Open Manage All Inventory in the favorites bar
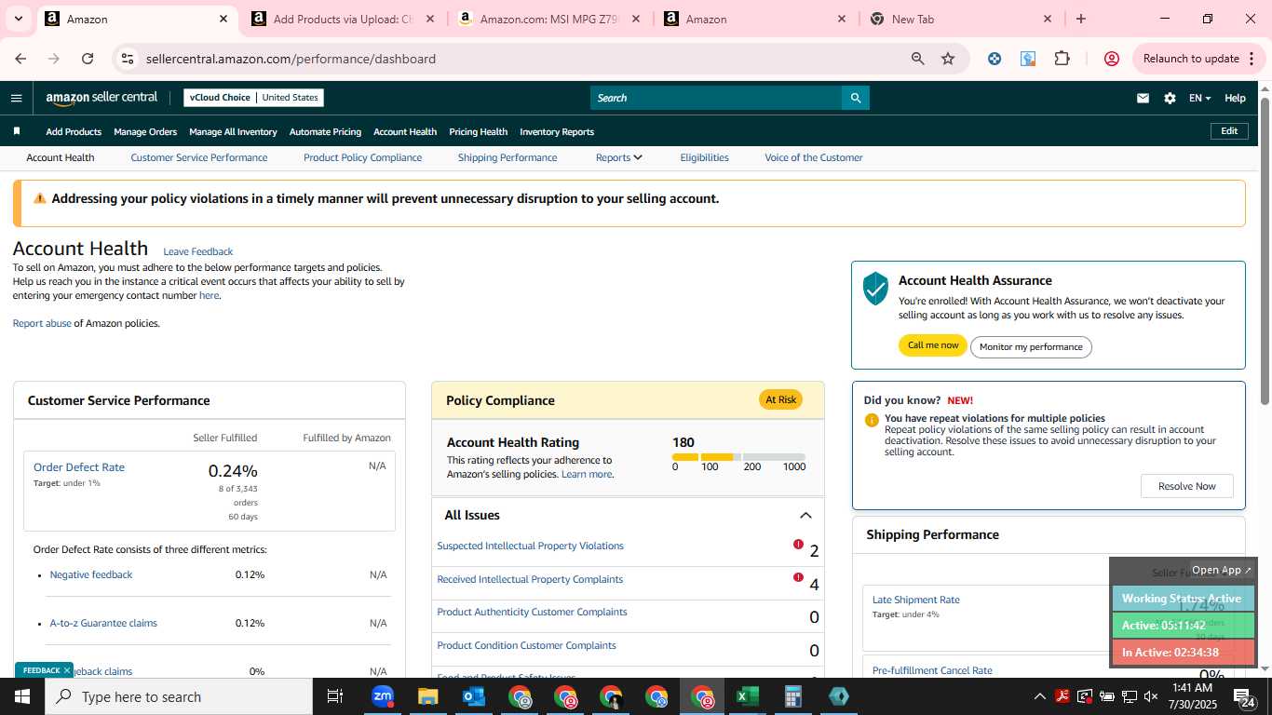 pos(233,131)
